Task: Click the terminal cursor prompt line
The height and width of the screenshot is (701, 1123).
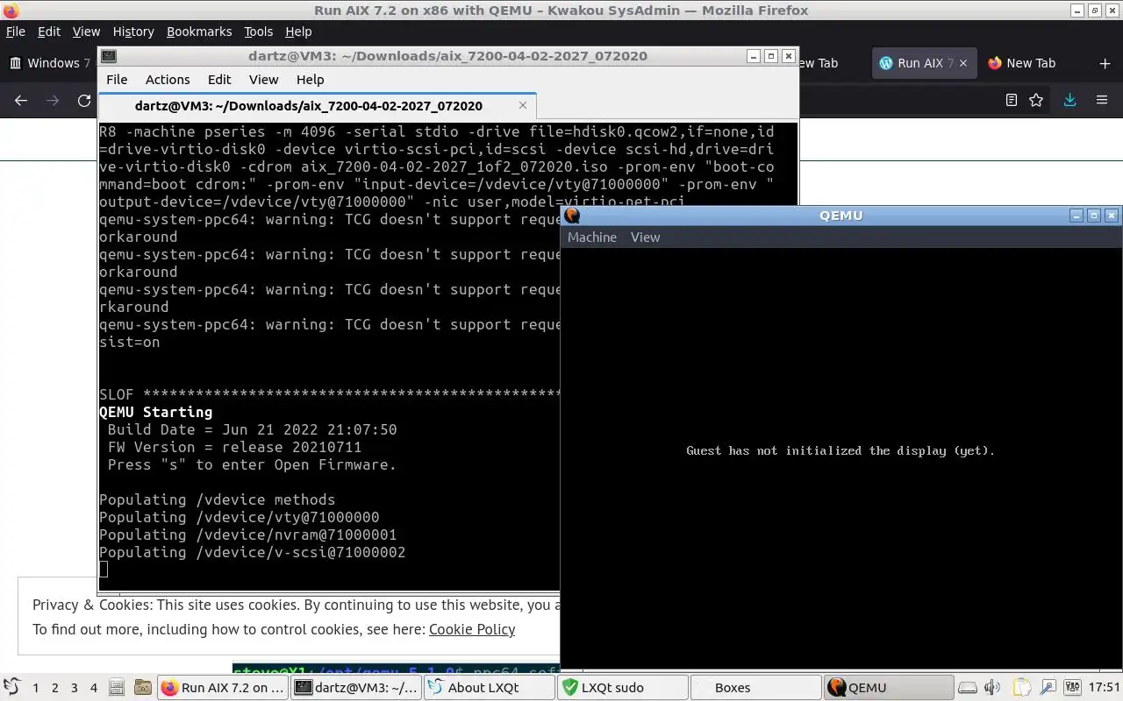Action: [x=104, y=570]
